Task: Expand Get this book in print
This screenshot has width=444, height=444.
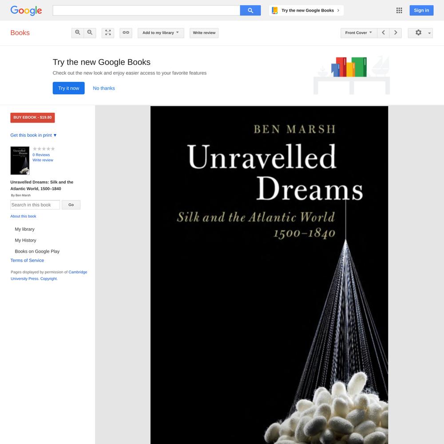Action: point(33,135)
